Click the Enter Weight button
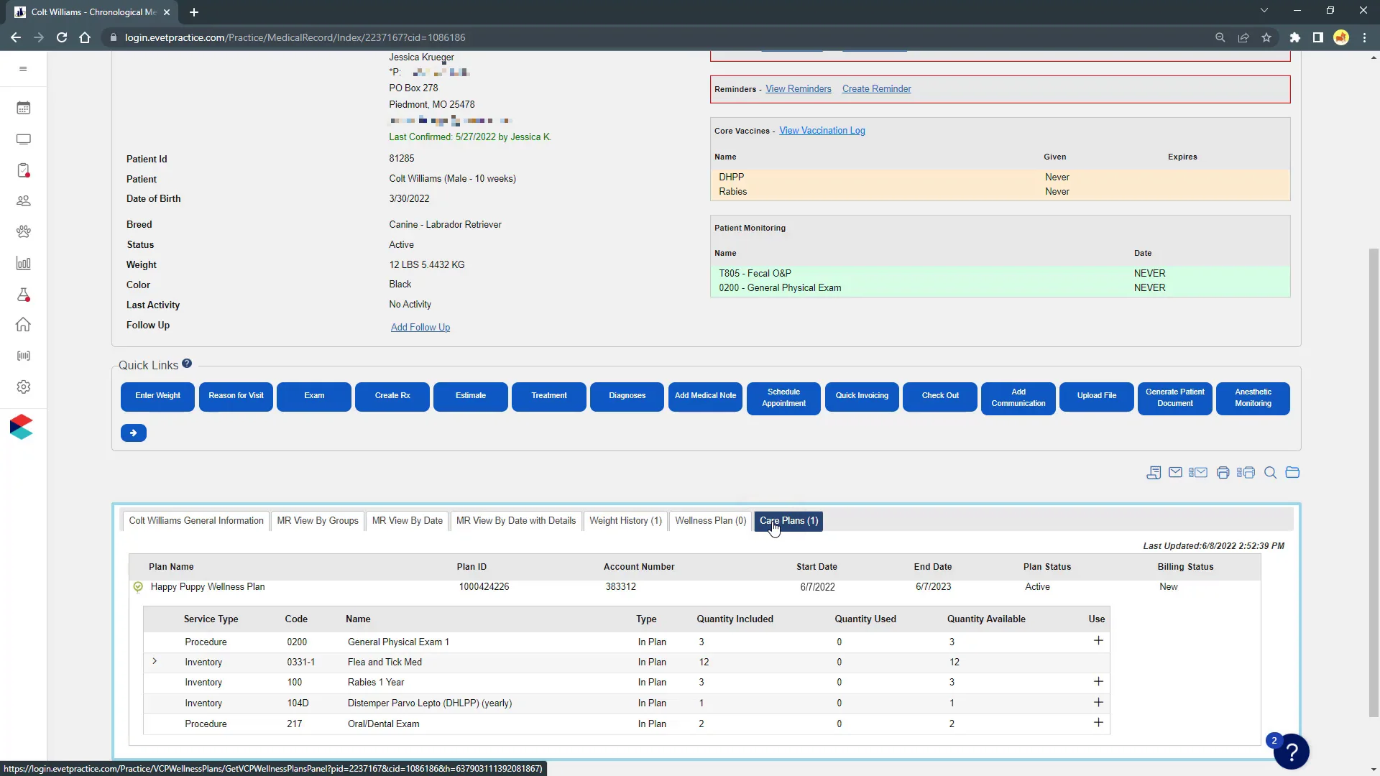 tap(157, 397)
